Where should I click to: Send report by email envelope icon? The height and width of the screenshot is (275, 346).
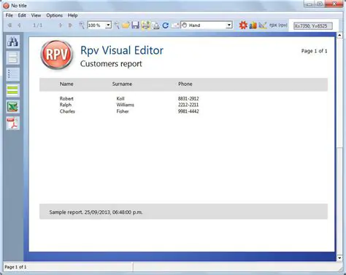[175, 25]
